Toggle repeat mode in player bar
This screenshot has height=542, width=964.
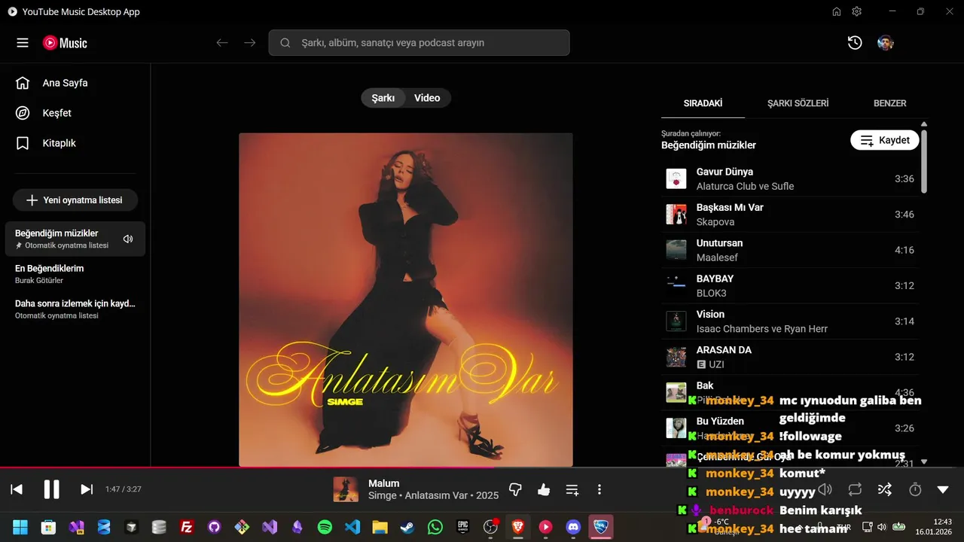click(x=855, y=489)
